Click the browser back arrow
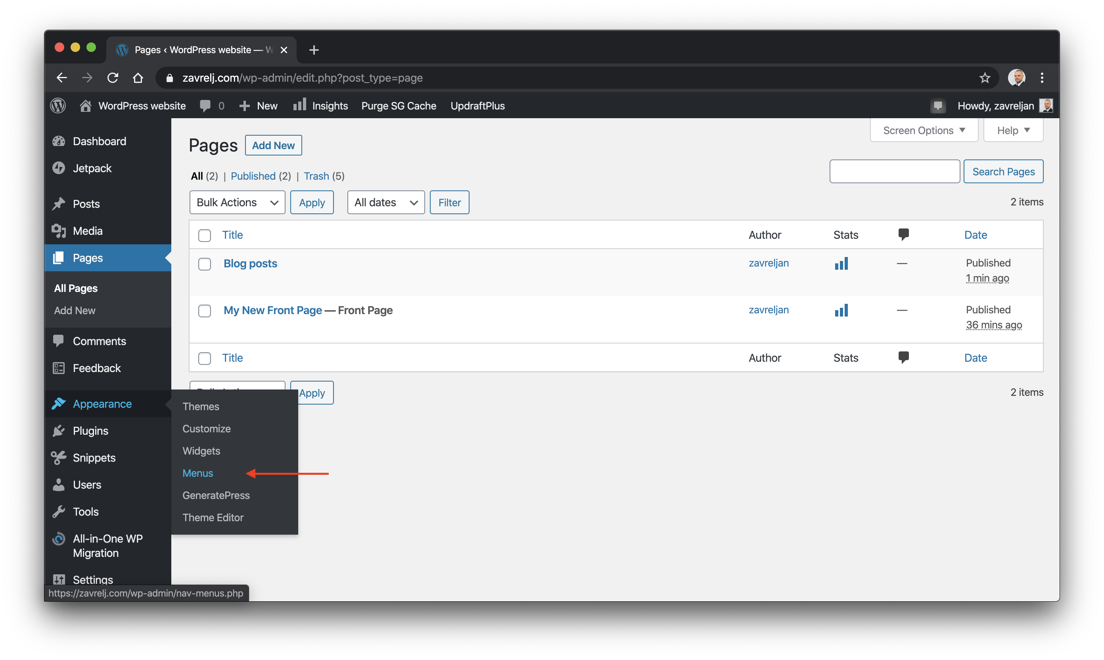Screen dimensions: 1104x660 [62, 78]
